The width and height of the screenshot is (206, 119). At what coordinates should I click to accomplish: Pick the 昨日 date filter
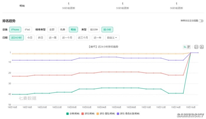(40, 38)
